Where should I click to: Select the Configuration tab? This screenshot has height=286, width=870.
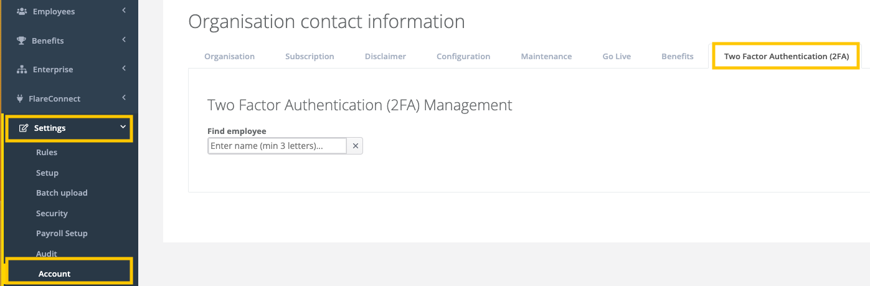[463, 56]
